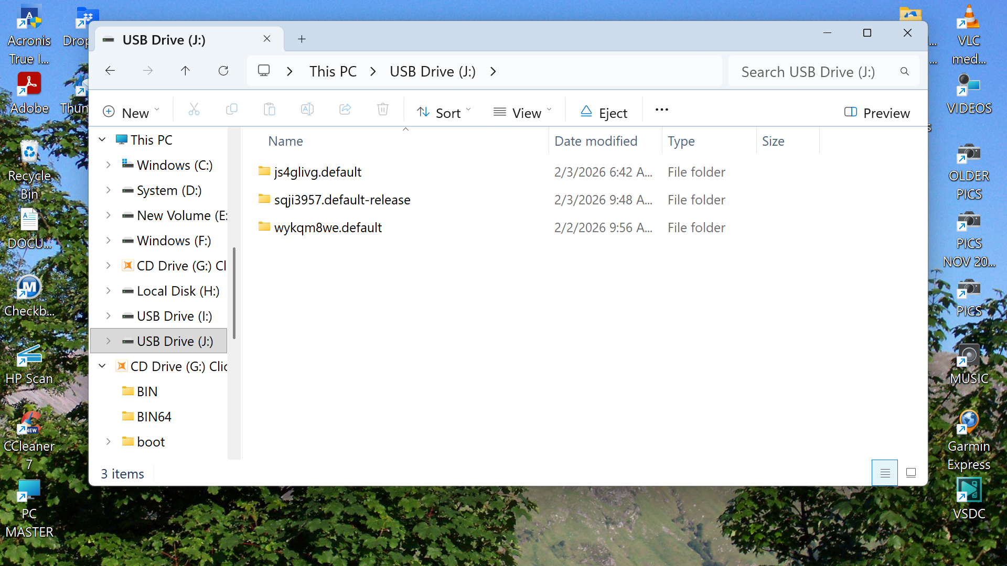Viewport: 1007px width, 566px height.
Task: Collapse the This PC tree node
Action: click(102, 140)
